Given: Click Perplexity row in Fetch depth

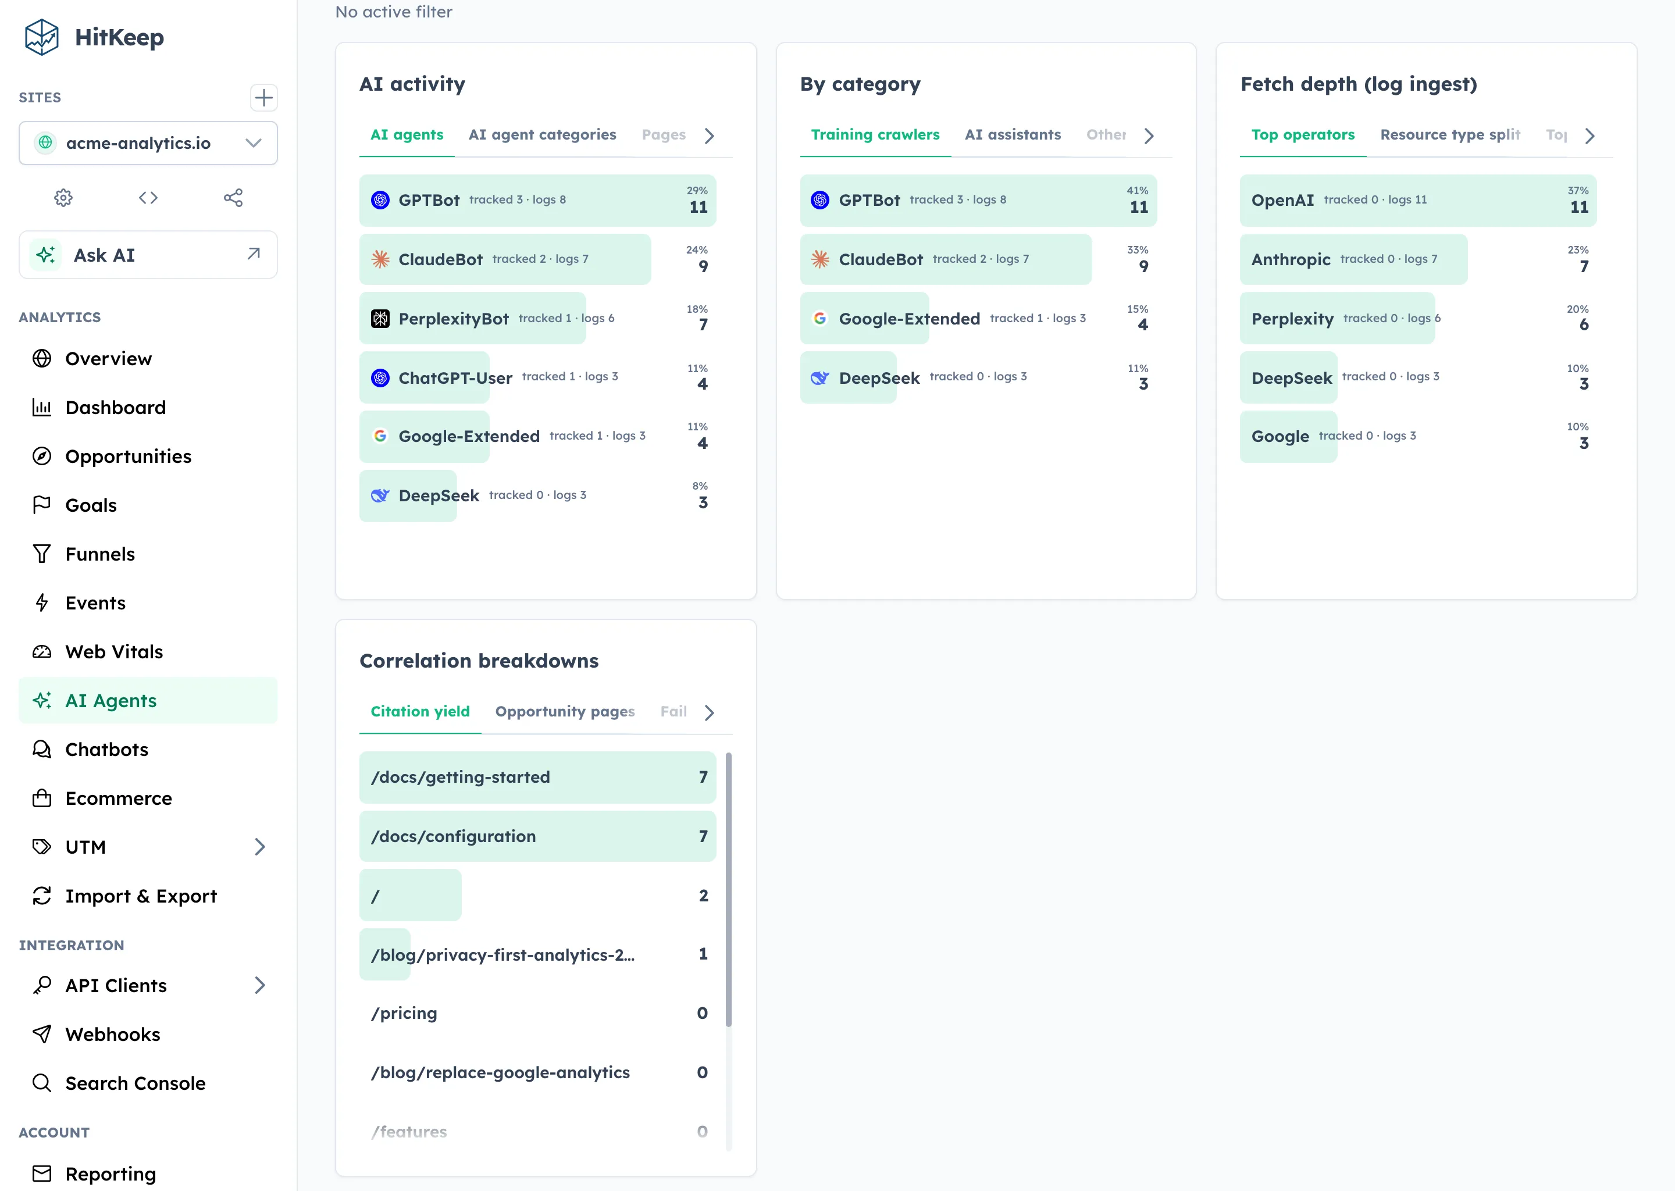Looking at the screenshot, I should pos(1419,318).
